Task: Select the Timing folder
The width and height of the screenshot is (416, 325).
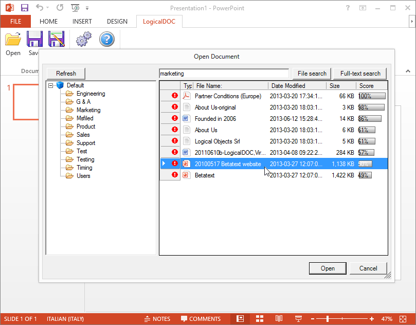Action: 84,168
